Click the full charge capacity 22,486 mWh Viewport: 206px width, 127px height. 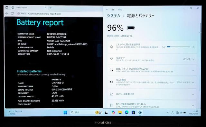click(x=58, y=101)
